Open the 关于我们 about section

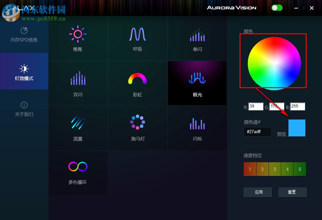pos(24,108)
